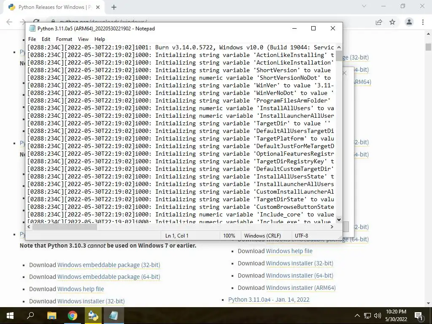432x324 pixels.
Task: Open right column Windows installer (64-bit) link
Action: [x=300, y=275]
